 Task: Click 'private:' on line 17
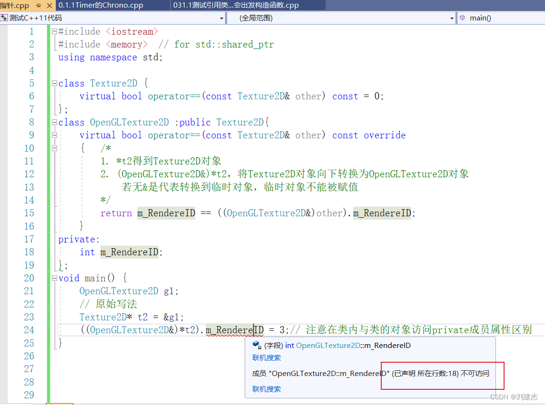pos(79,240)
